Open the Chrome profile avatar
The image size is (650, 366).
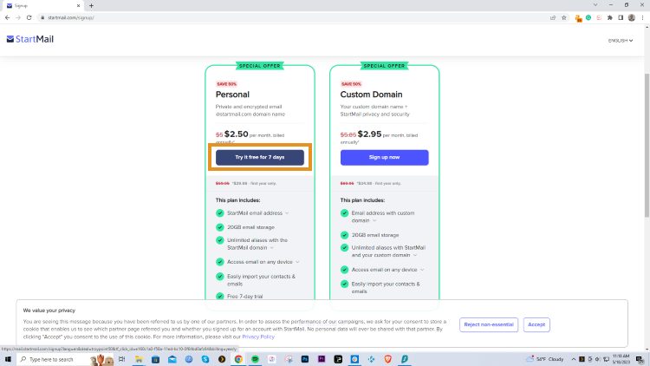(x=631, y=17)
